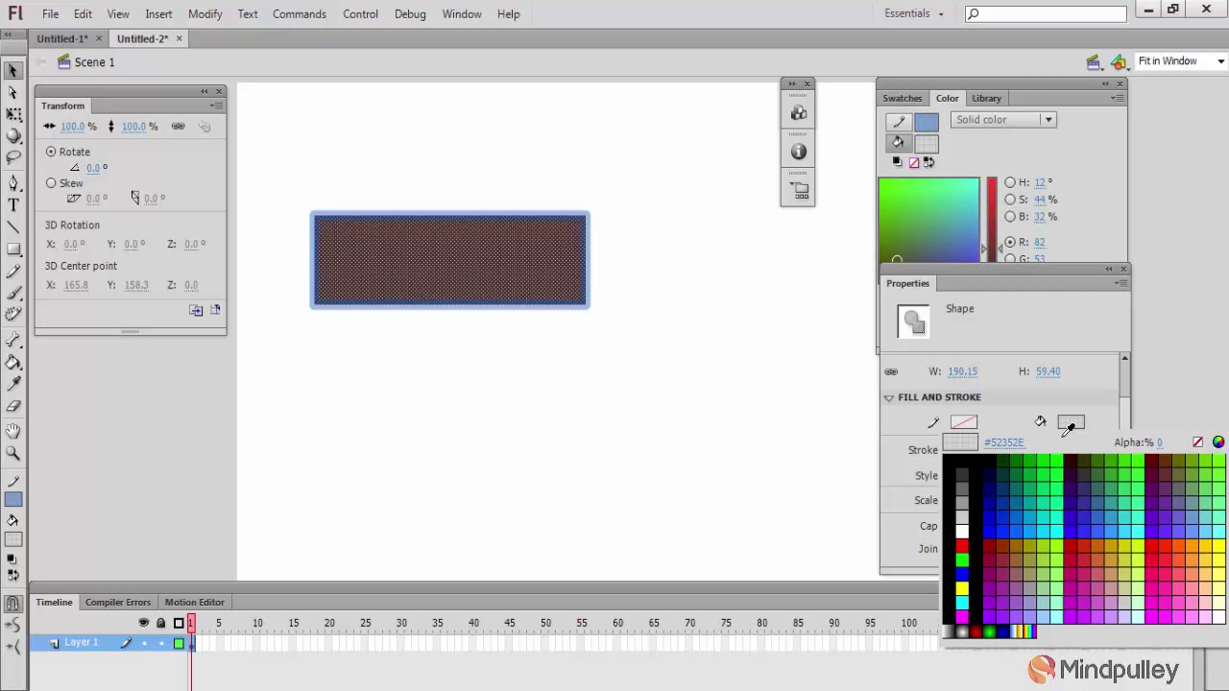Select the Text tool

click(x=13, y=204)
